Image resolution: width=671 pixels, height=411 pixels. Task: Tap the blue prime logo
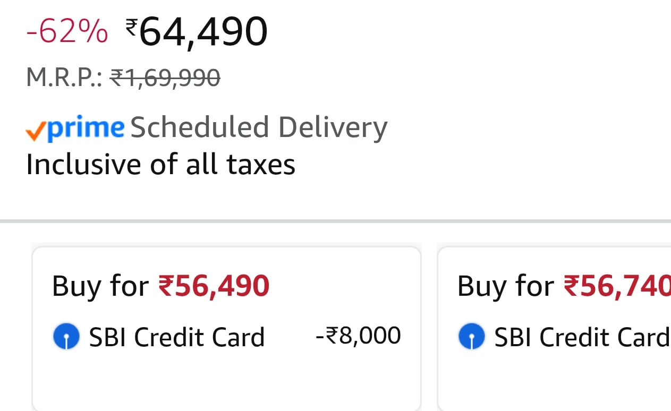[86, 129]
